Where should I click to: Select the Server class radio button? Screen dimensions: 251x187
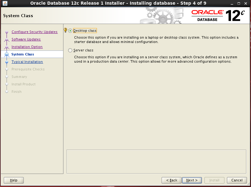coord(70,50)
